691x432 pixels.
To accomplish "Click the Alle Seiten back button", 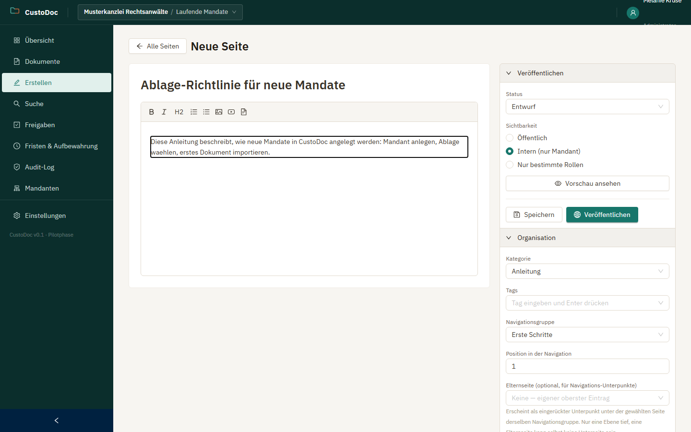I will 157,46.
